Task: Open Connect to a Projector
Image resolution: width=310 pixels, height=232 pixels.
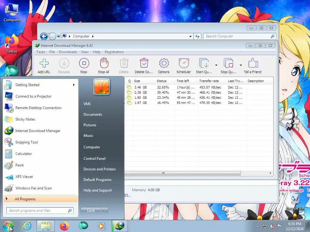Action: 40,96
